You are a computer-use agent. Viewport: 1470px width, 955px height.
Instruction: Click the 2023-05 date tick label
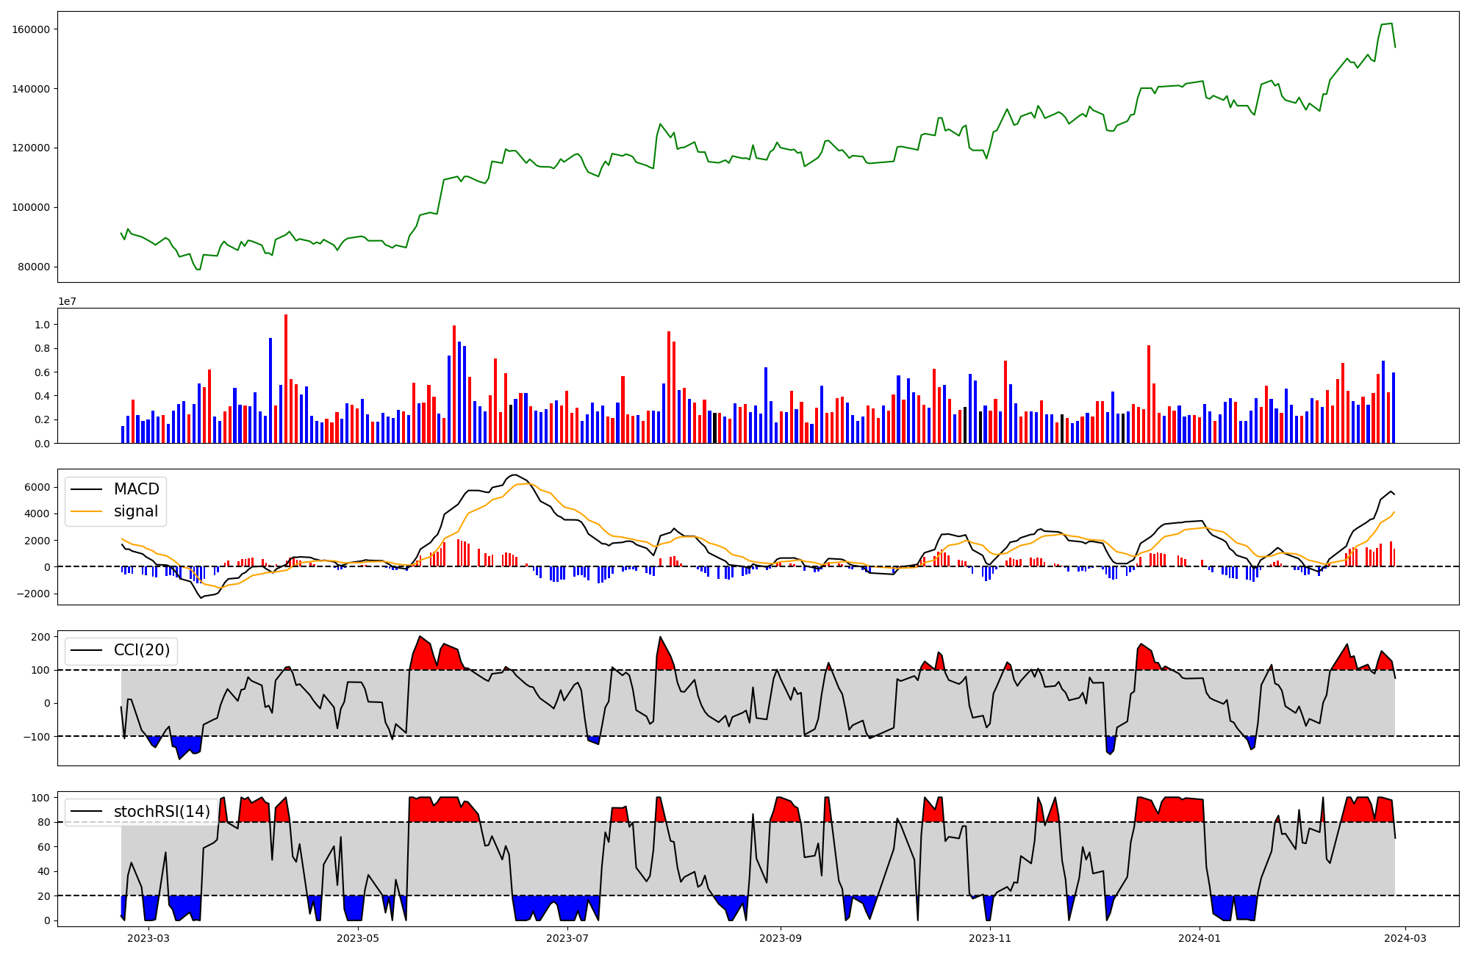click(358, 938)
